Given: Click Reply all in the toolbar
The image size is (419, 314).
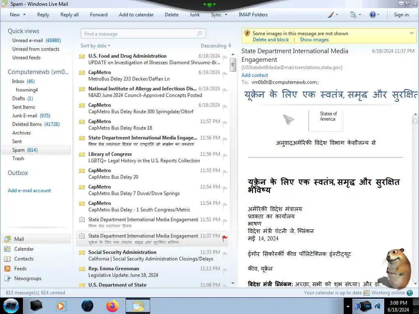Looking at the screenshot, I should [x=70, y=15].
